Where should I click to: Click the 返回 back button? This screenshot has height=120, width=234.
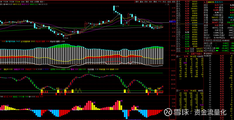(173, 2)
